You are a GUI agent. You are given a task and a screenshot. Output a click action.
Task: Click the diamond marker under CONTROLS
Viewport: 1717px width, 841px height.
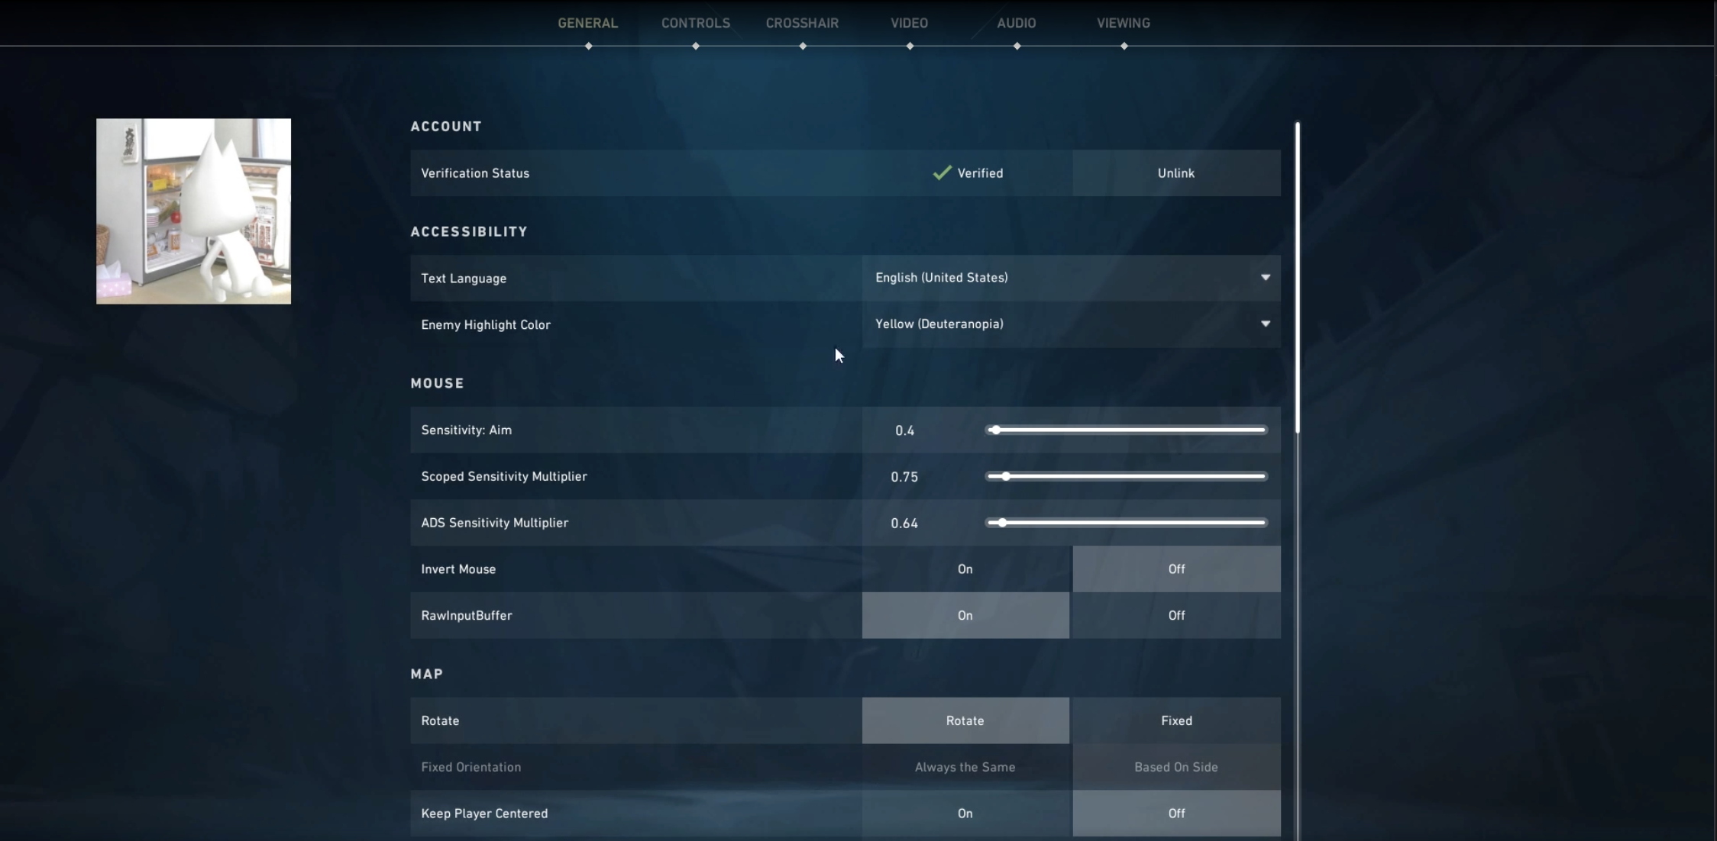[x=696, y=47]
